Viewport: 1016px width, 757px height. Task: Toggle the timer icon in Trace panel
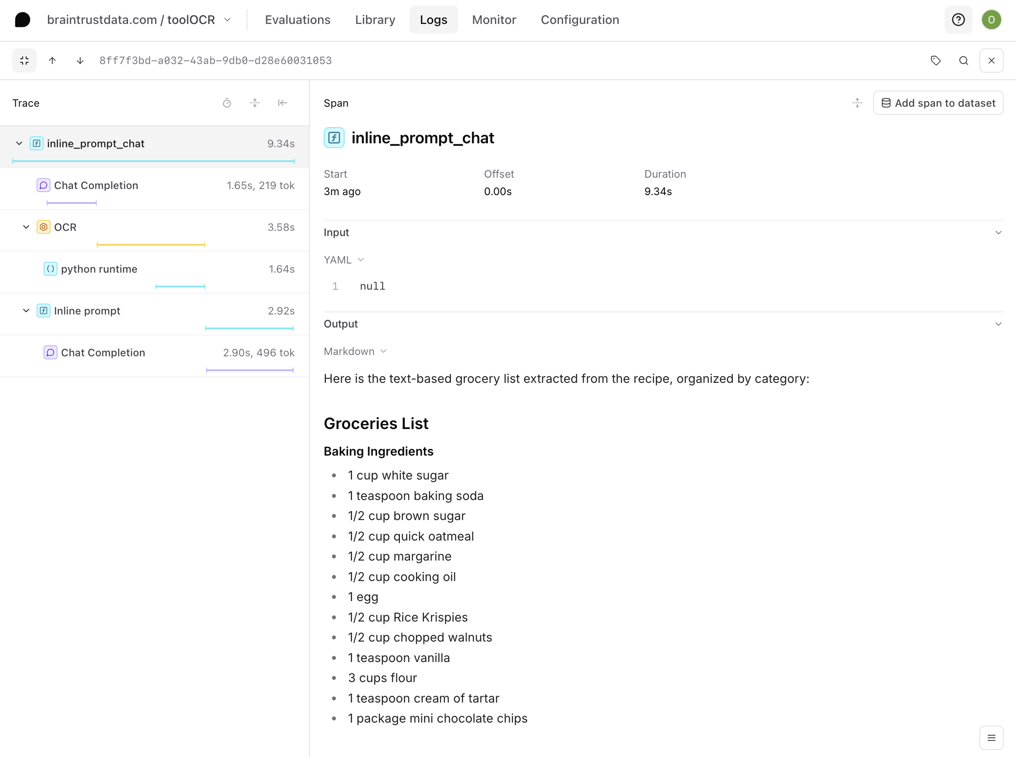(x=227, y=103)
